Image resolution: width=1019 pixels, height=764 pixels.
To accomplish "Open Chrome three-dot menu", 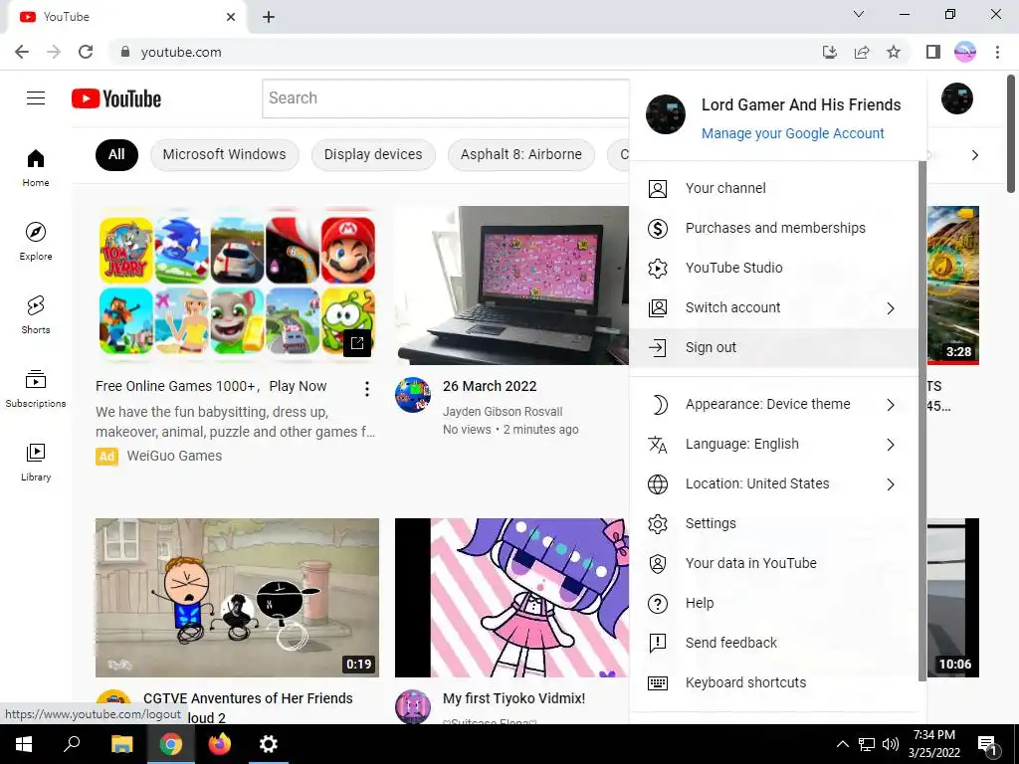I will coord(997,52).
